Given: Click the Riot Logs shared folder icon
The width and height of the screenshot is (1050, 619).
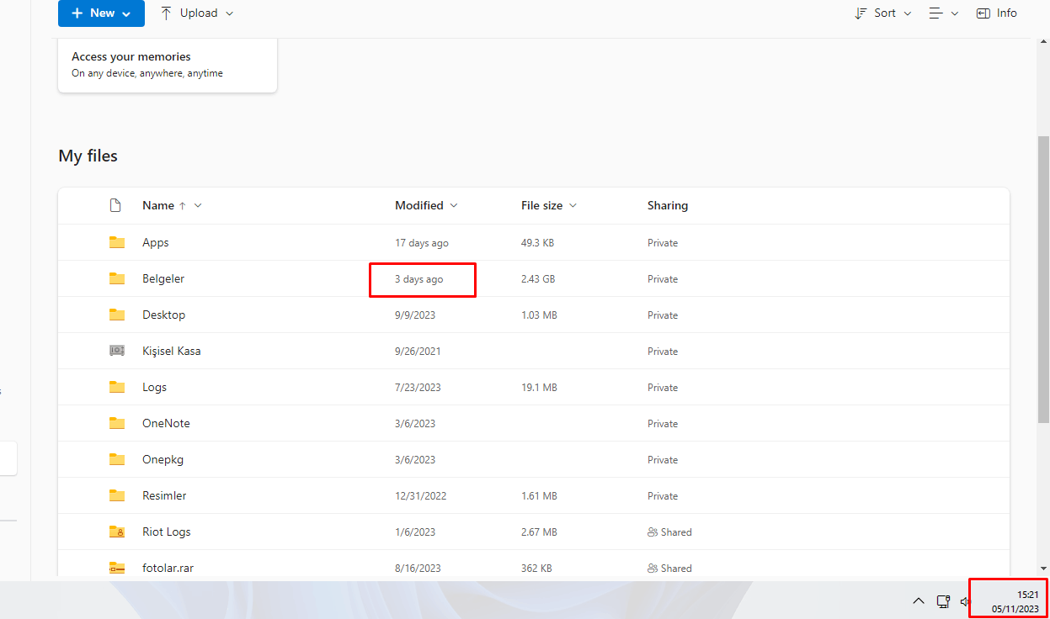Looking at the screenshot, I should pos(117,532).
